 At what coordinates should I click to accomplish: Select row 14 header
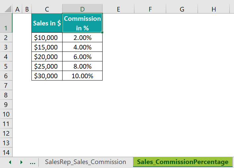(6, 152)
